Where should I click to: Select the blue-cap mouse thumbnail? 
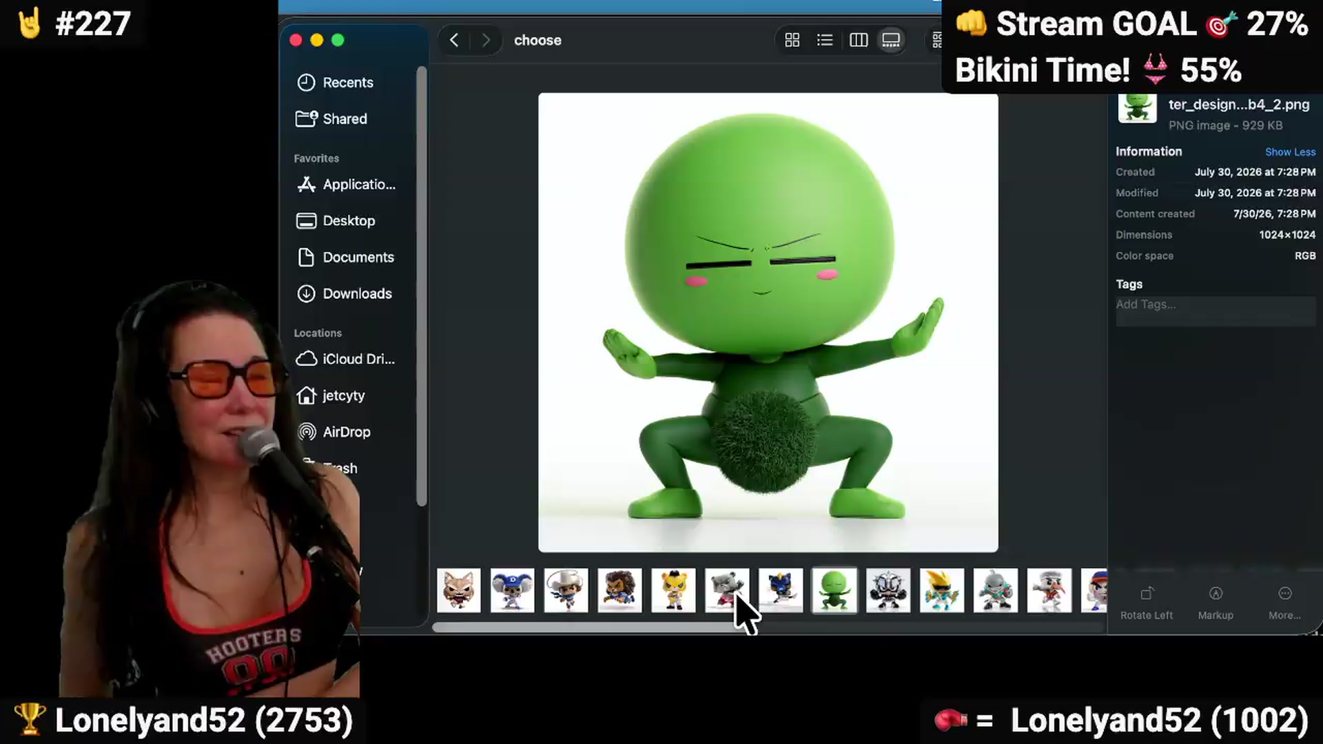[513, 590]
